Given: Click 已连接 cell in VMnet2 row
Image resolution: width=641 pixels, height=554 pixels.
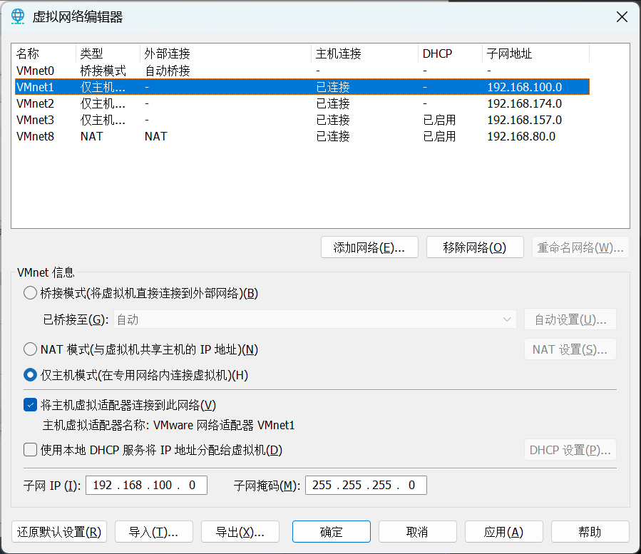Looking at the screenshot, I should tap(333, 103).
